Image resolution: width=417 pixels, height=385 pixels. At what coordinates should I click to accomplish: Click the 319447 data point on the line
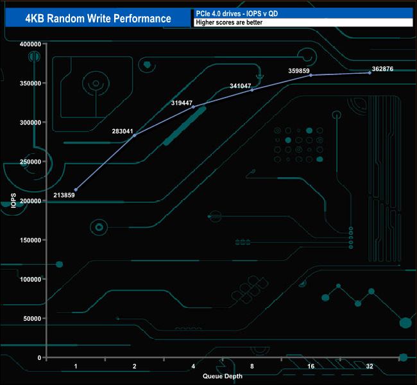(x=193, y=107)
